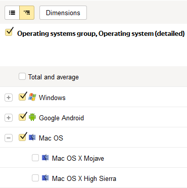187x188 pixels.
Task: Click the Mac OS X High Sierra icon
Action: tap(45, 178)
